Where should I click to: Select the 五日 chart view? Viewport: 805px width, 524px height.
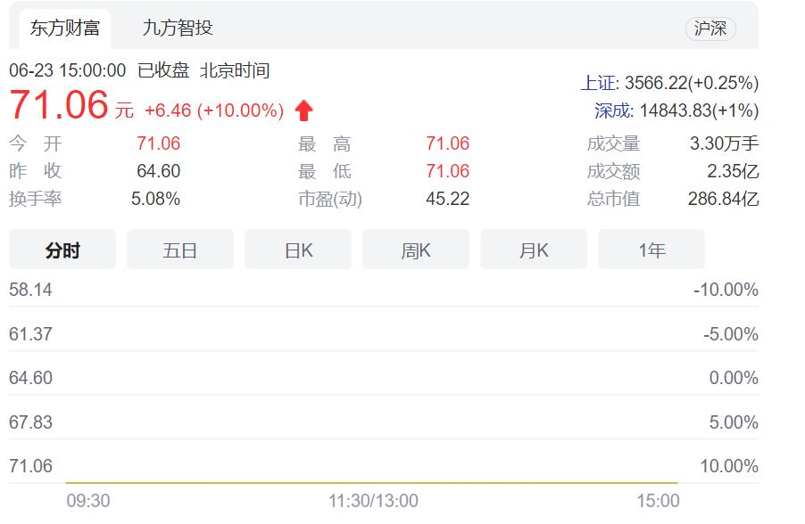pyautogui.click(x=180, y=250)
